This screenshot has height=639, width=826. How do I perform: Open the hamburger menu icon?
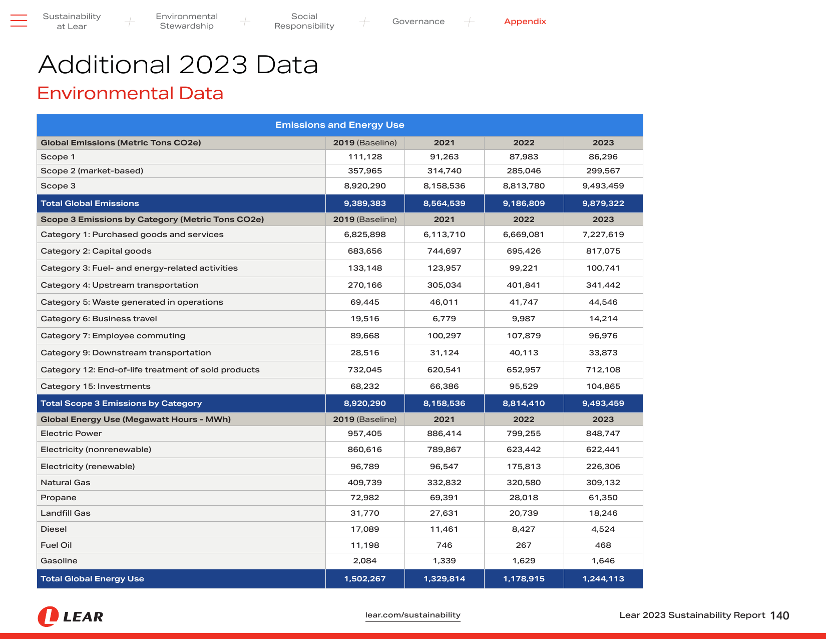pos(19,21)
